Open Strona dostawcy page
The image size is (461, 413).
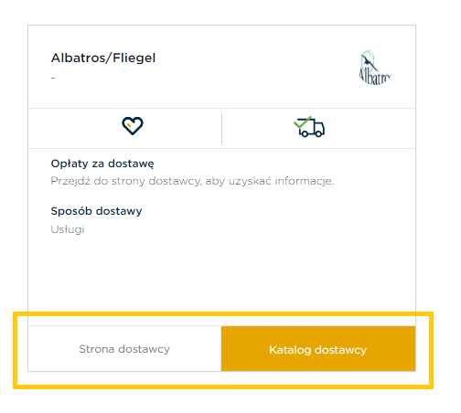pyautogui.click(x=124, y=349)
